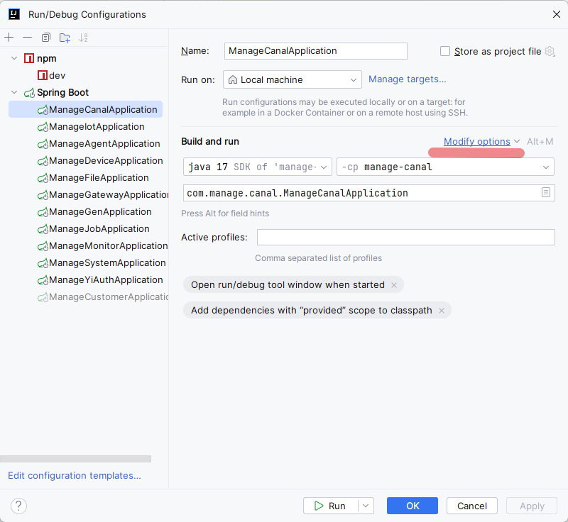
Task: Collapse the npm group
Action: (14, 58)
